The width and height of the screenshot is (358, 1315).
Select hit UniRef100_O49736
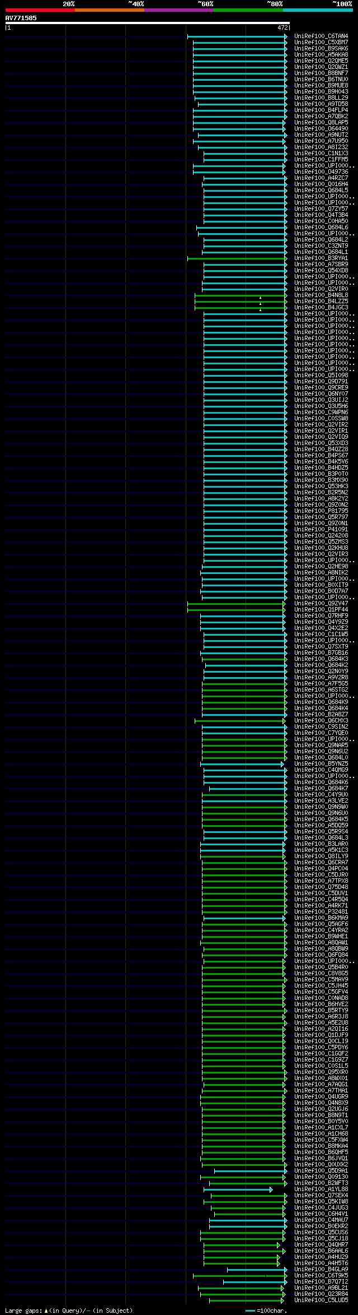click(321, 172)
